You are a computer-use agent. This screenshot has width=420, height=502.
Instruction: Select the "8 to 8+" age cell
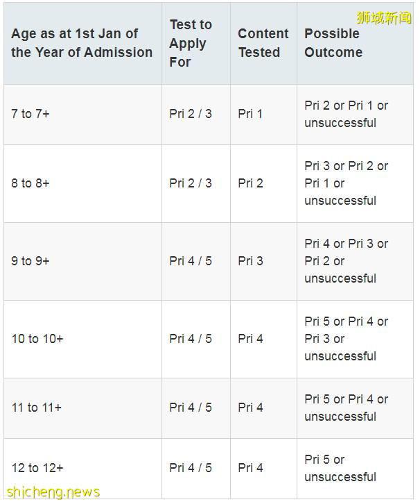pos(30,183)
